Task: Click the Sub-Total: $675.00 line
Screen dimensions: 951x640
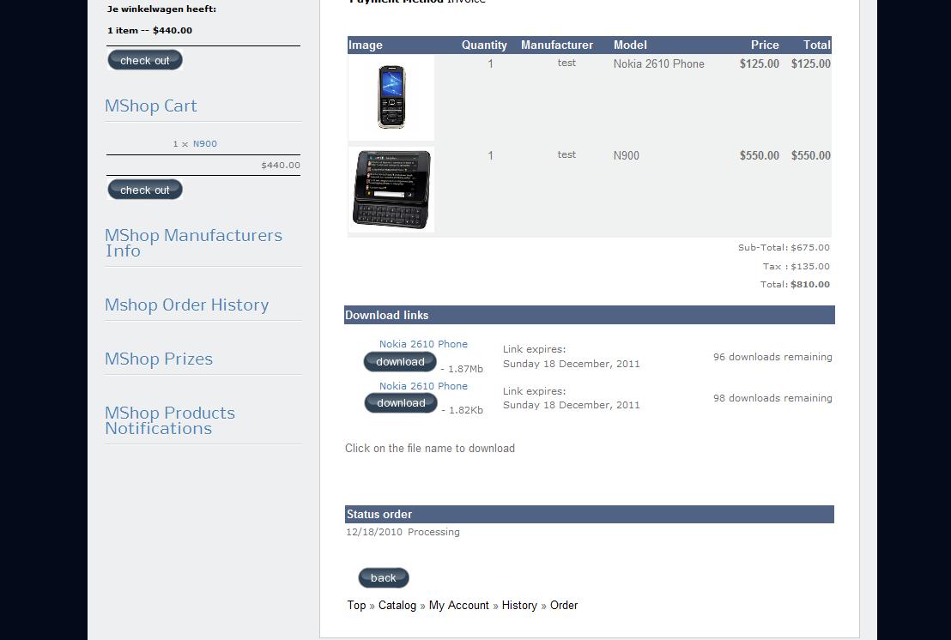Action: tap(784, 247)
